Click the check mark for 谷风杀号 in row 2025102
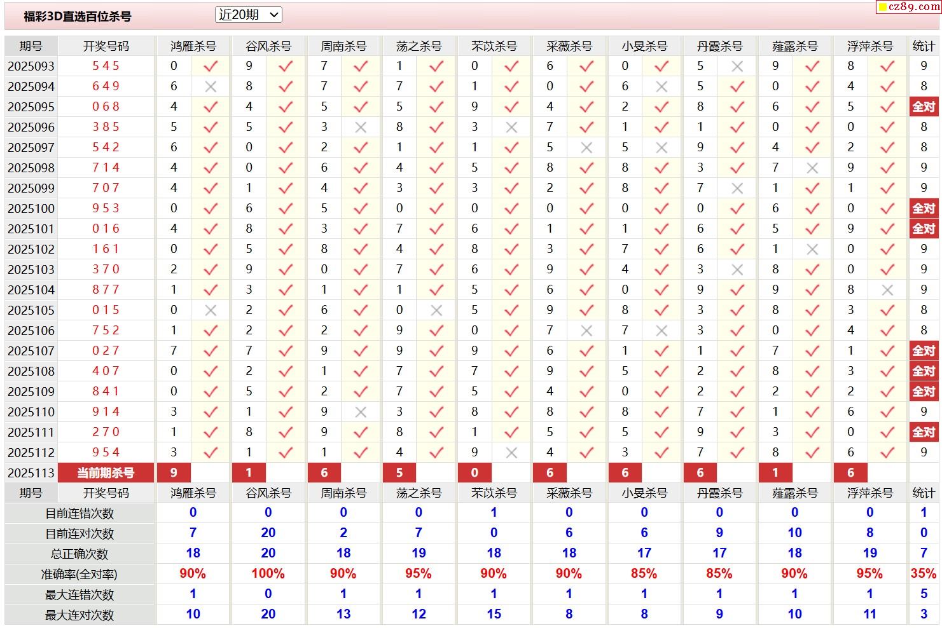This screenshot has width=942, height=628. [286, 249]
